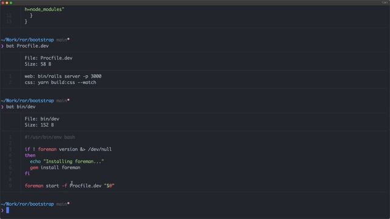Click the 'then' keyword line

(x=30, y=156)
